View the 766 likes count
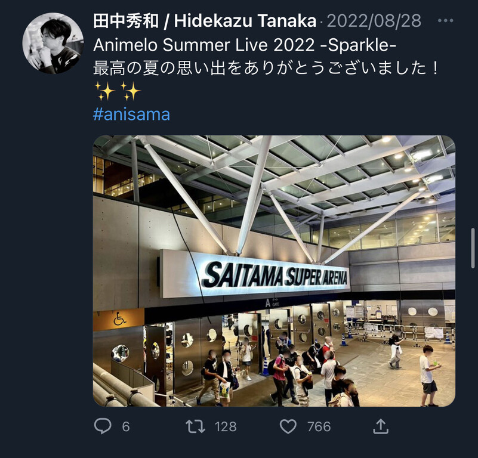The image size is (478, 458). 319,426
